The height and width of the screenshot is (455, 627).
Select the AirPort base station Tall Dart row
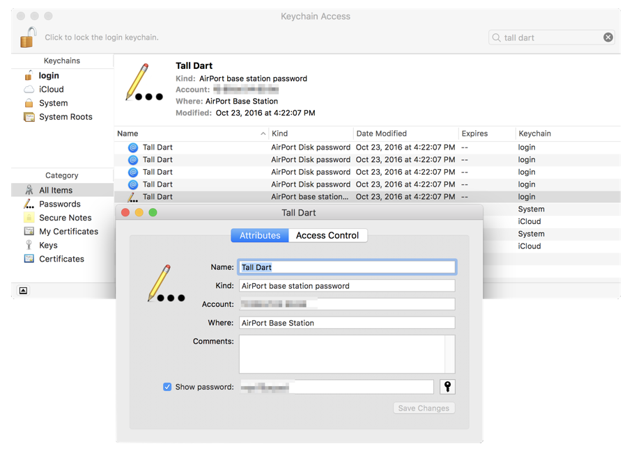(367, 197)
